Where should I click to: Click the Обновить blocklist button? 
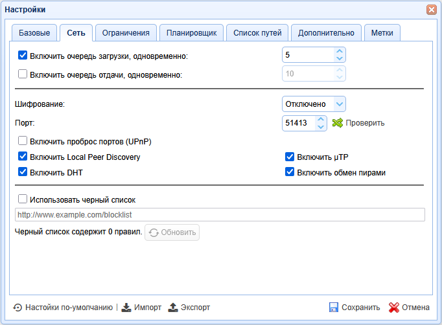pos(172,232)
